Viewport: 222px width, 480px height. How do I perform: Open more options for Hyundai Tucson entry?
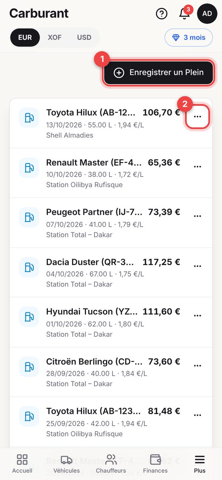[197, 316]
